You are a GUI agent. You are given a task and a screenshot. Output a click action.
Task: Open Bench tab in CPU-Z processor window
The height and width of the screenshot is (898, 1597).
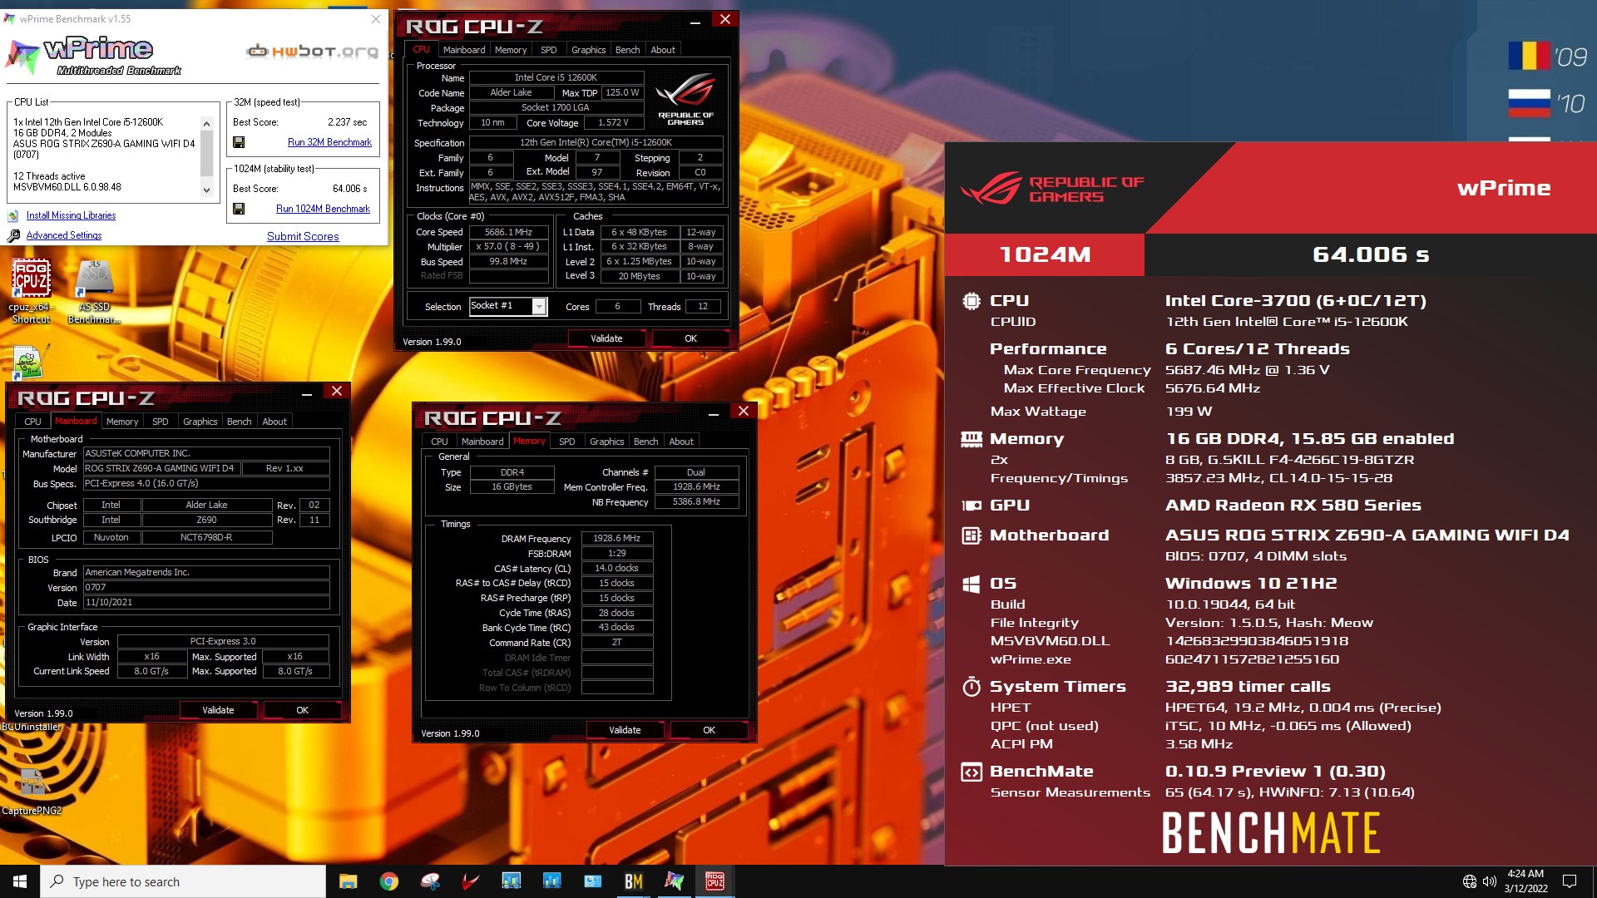click(627, 50)
